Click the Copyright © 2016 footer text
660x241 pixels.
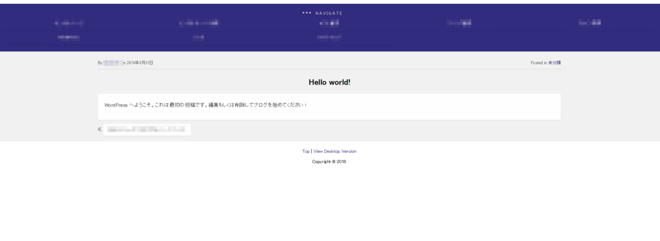click(329, 162)
